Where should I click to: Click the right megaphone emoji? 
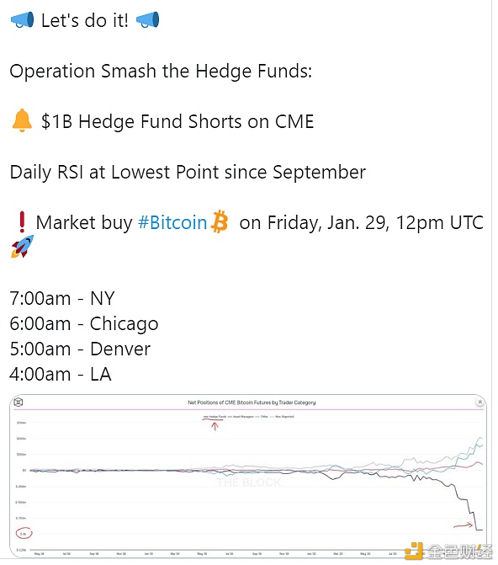click(148, 20)
